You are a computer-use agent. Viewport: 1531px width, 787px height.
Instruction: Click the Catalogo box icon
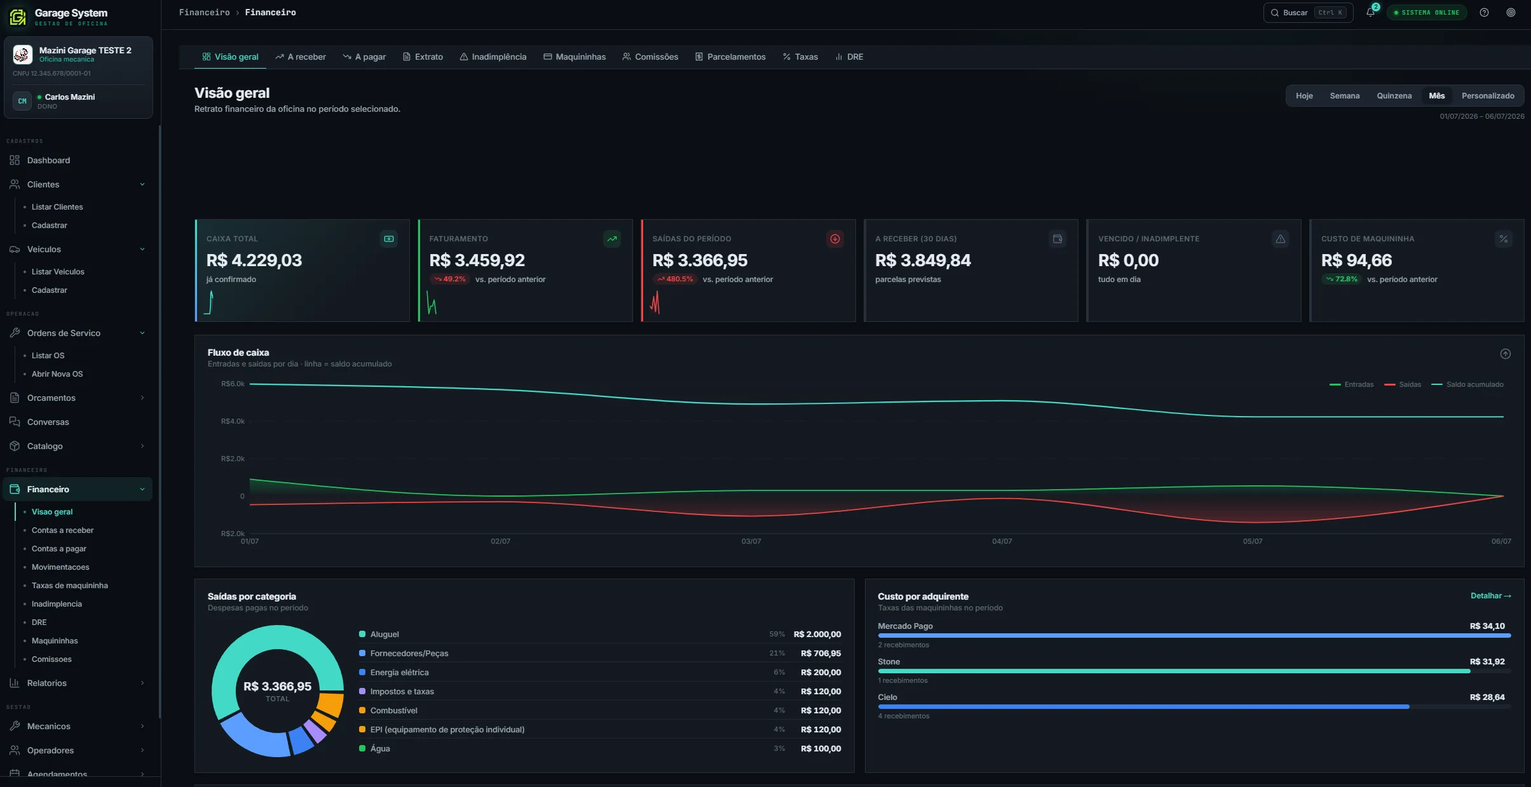(15, 446)
